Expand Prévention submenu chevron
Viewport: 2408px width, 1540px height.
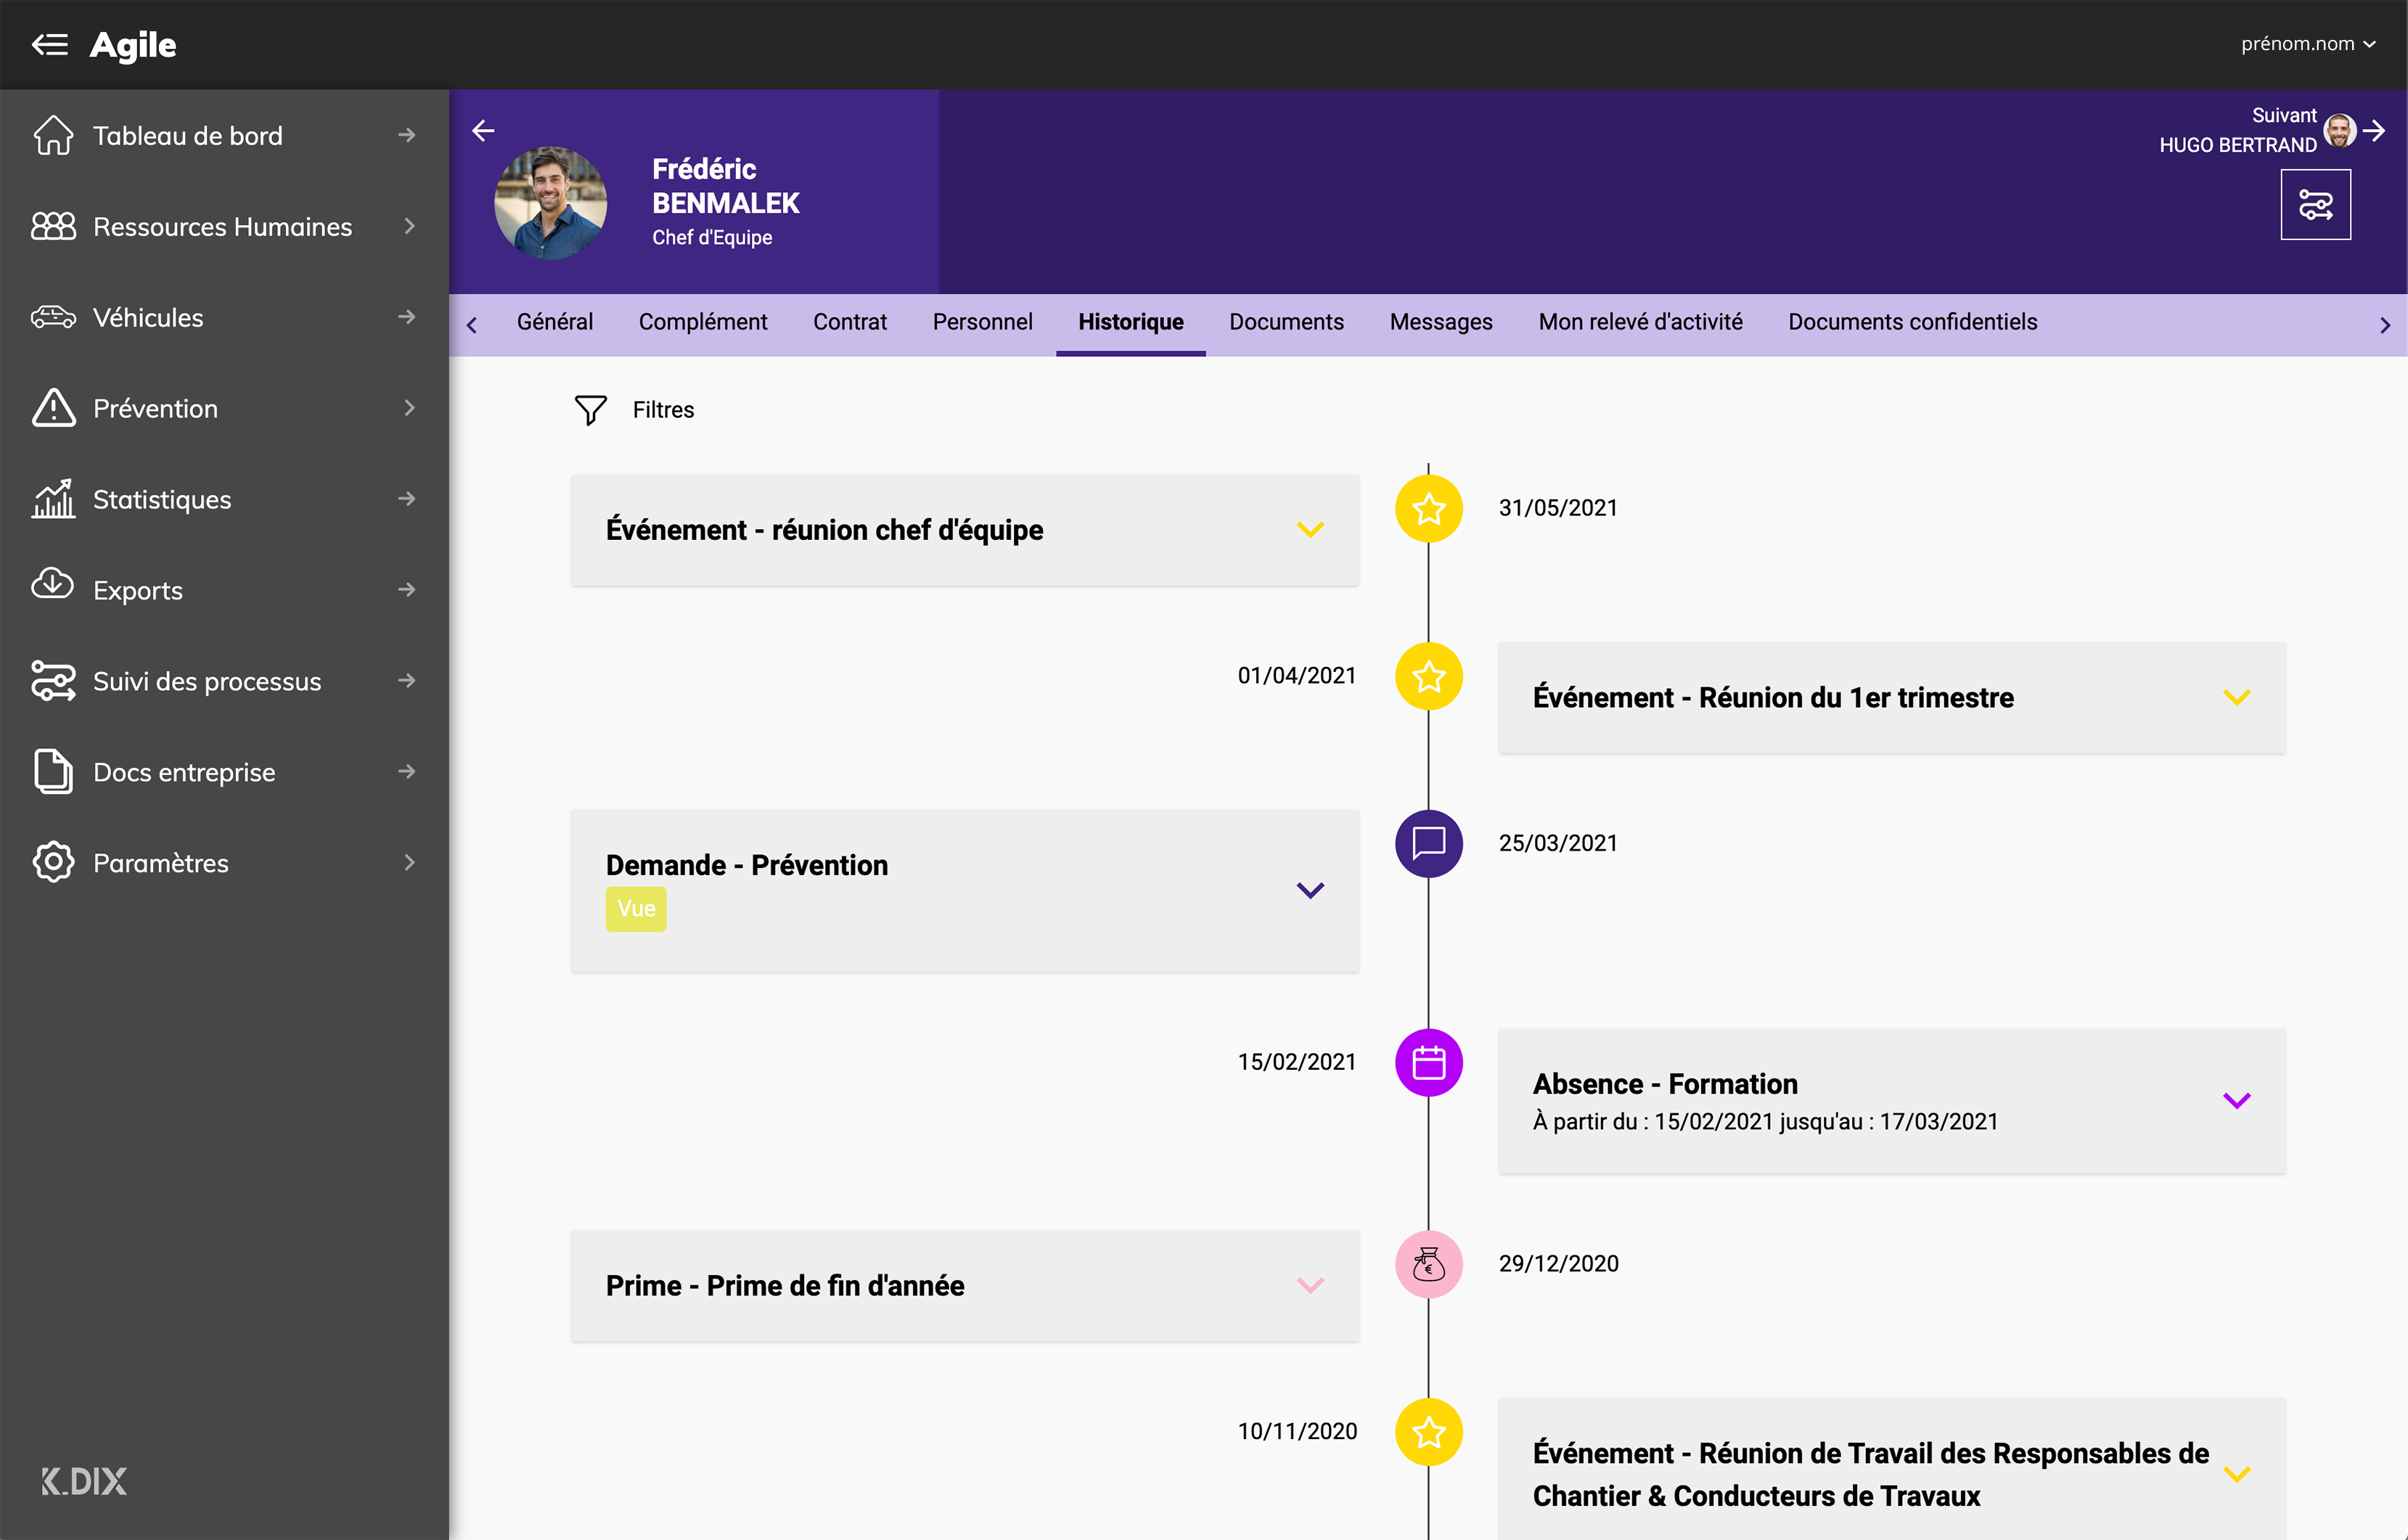coord(408,408)
